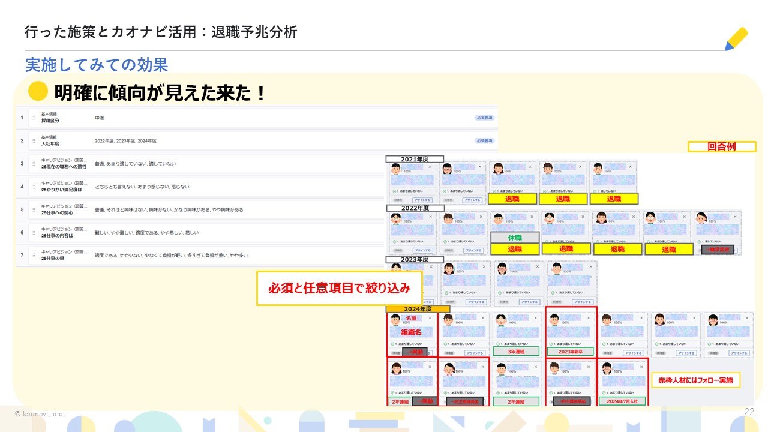
Task: Click アサインする on the first 2021年度 card
Action: (422, 200)
